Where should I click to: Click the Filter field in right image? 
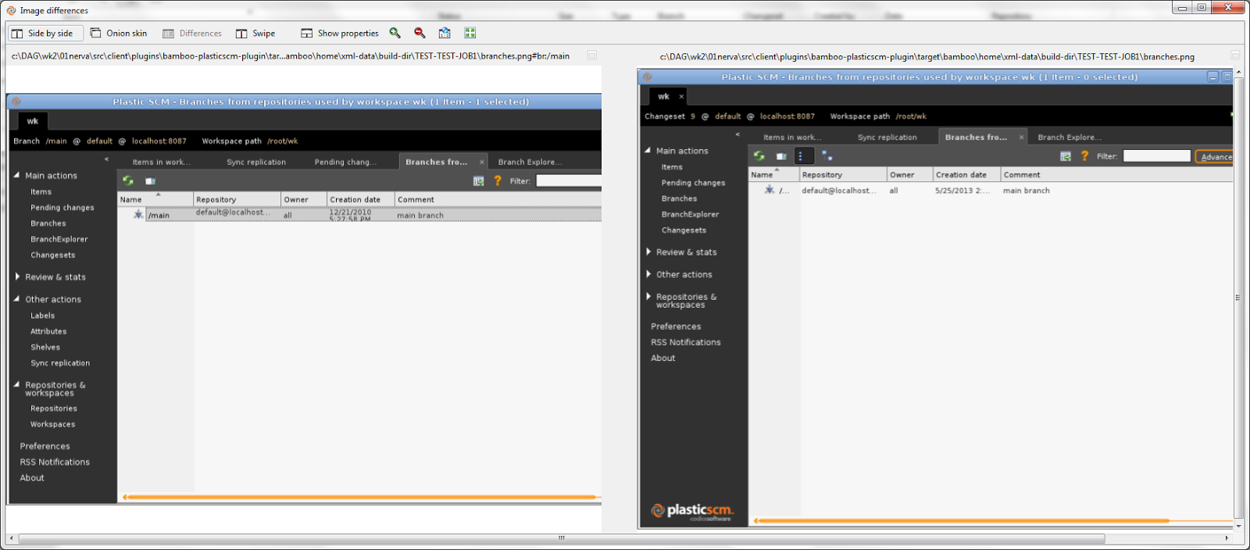tap(1156, 156)
